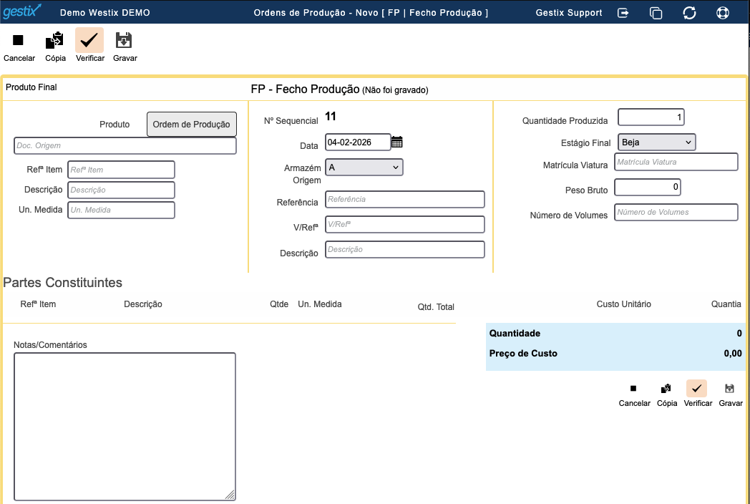Click the refresh icon in header
Screen dimensions: 750x504
click(689, 13)
